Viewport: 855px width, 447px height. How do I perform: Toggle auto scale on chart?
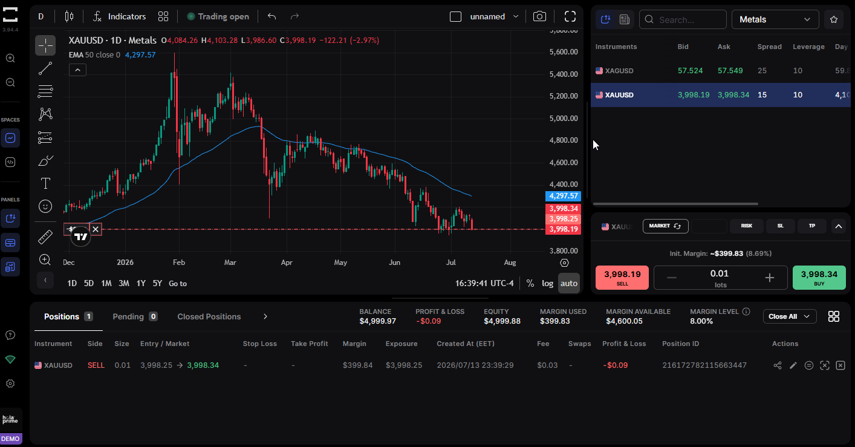(568, 283)
